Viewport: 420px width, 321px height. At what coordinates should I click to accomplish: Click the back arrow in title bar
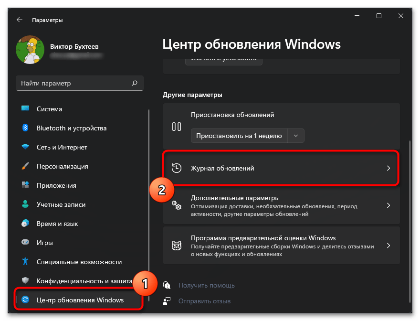(19, 20)
